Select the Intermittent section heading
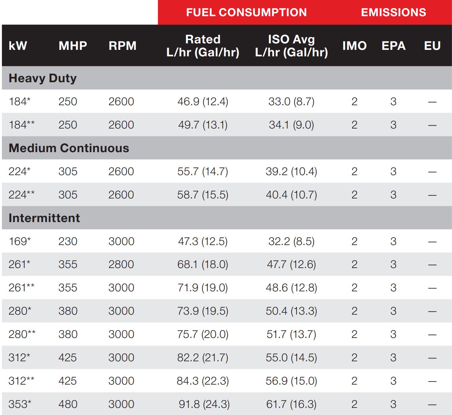The height and width of the screenshot is (415, 452). click(44, 218)
